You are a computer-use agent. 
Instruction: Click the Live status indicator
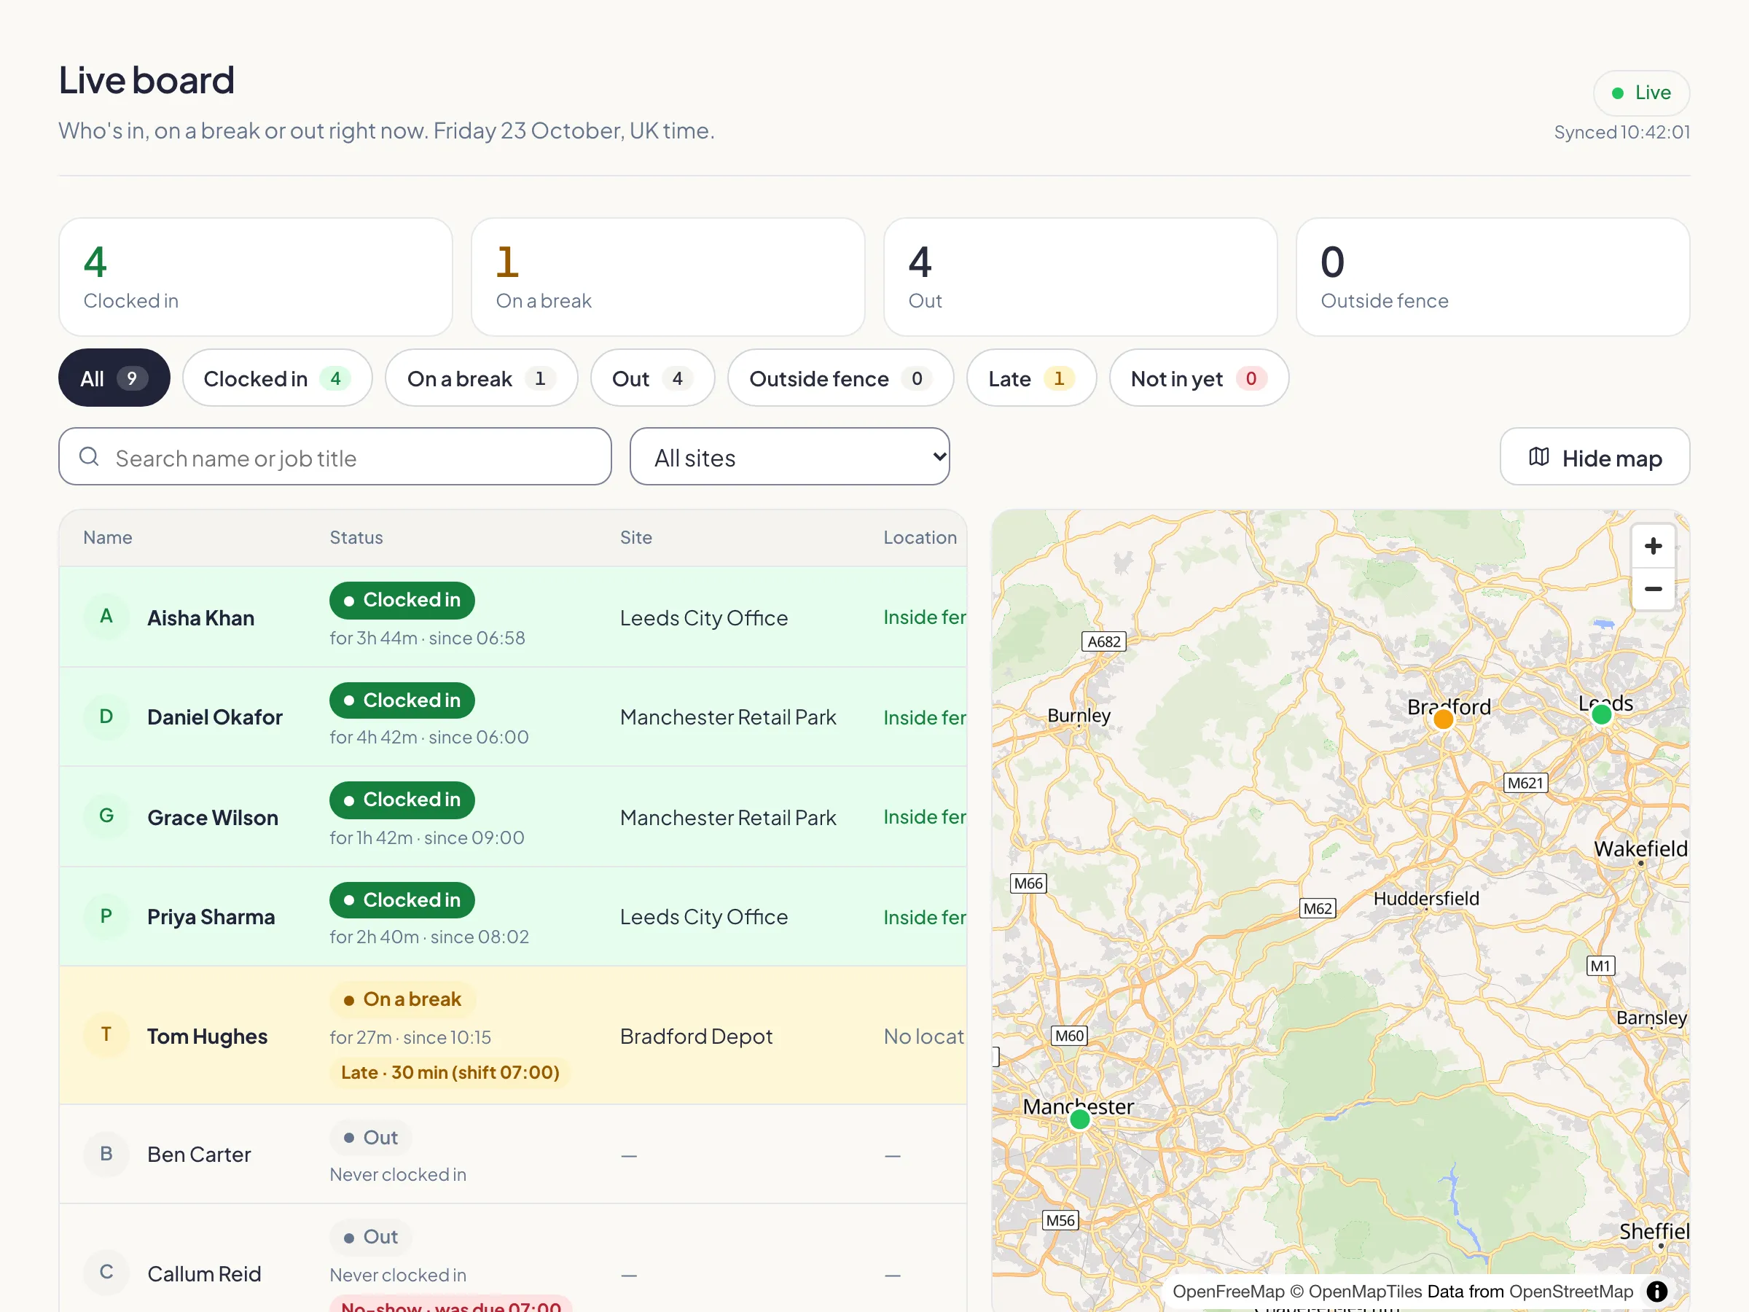coord(1640,93)
